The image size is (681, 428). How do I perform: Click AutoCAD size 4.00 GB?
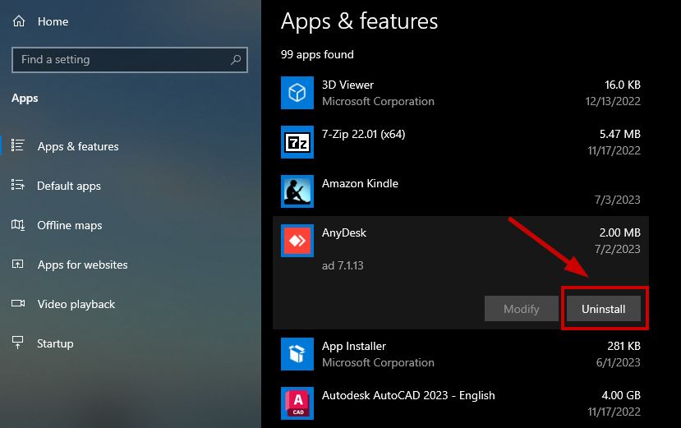click(621, 395)
